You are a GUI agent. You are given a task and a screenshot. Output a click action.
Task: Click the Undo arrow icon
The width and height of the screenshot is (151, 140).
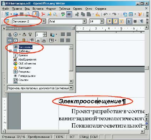(105, 14)
